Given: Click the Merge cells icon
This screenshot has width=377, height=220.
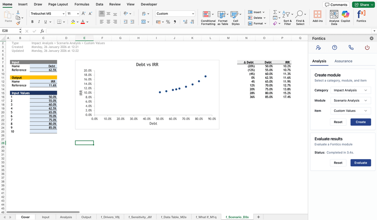Looking at the screenshot, I should [x=143, y=22].
